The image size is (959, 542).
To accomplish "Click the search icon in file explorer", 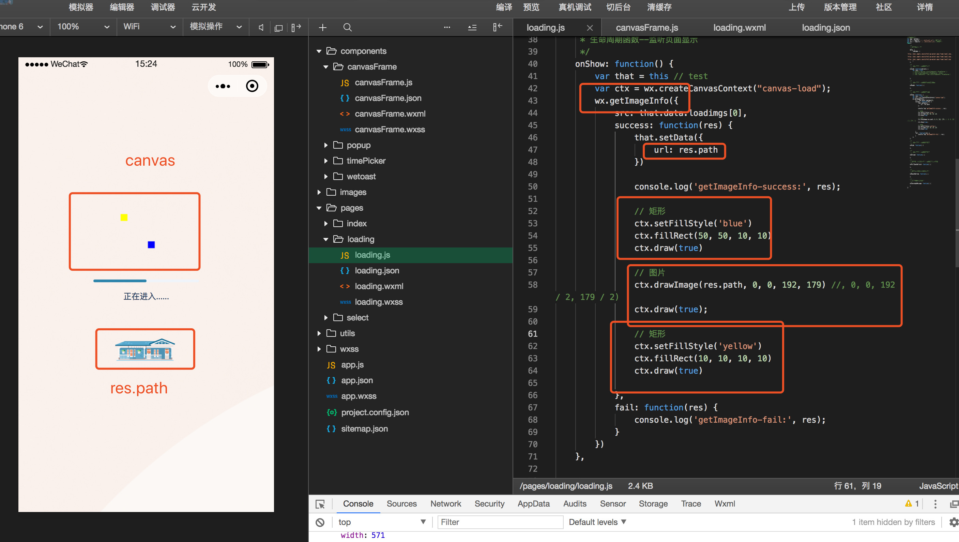I will coord(347,28).
